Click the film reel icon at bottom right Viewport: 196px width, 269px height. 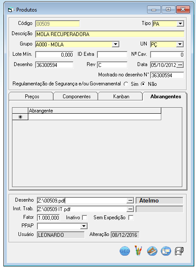(179, 251)
